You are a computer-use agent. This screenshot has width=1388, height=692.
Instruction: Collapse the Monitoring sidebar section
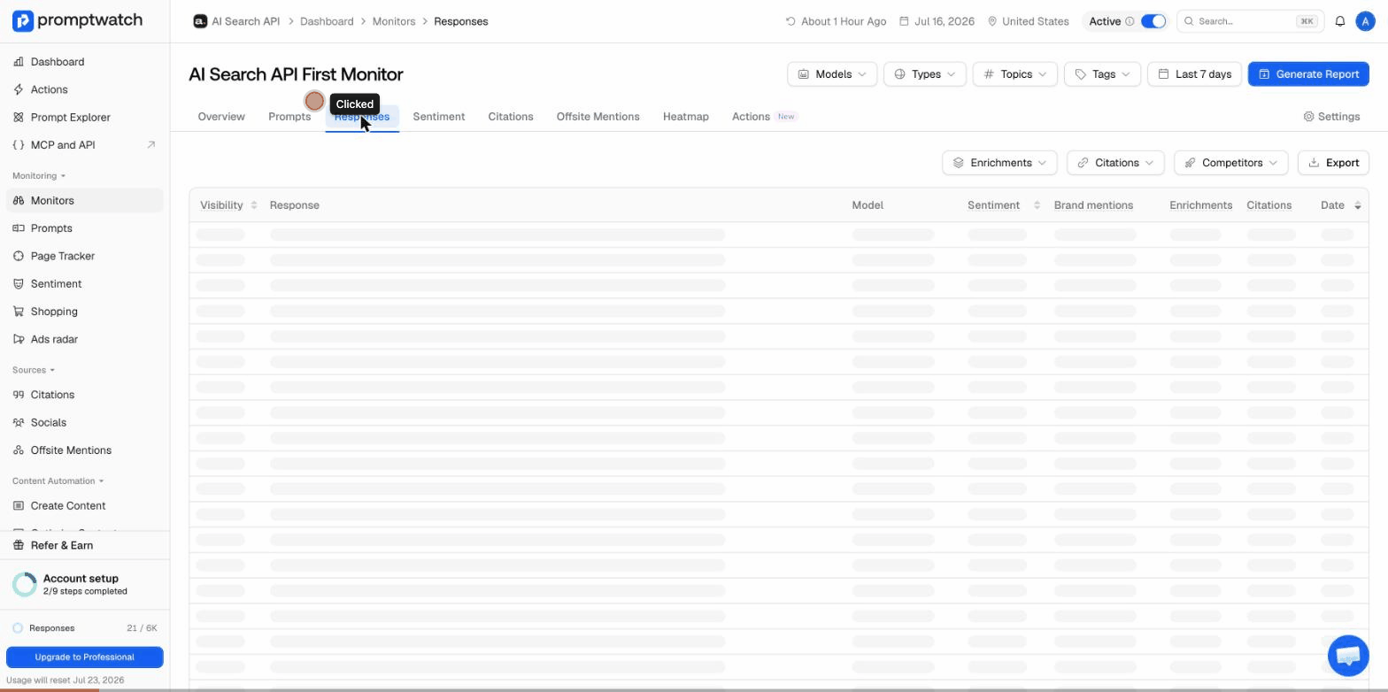(39, 176)
